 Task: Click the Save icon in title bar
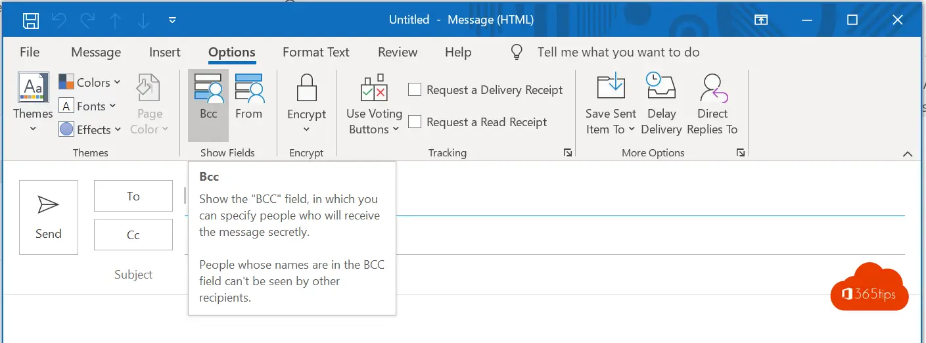[x=31, y=20]
